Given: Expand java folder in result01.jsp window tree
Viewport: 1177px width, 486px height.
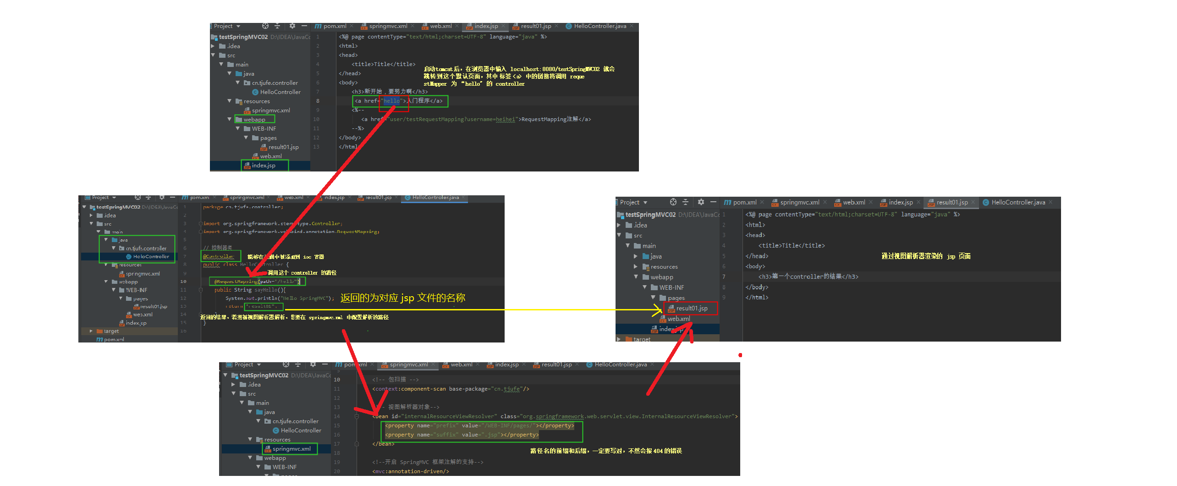Looking at the screenshot, I should 636,256.
